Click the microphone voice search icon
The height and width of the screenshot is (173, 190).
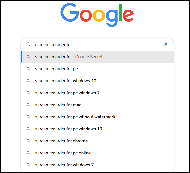[166, 44]
